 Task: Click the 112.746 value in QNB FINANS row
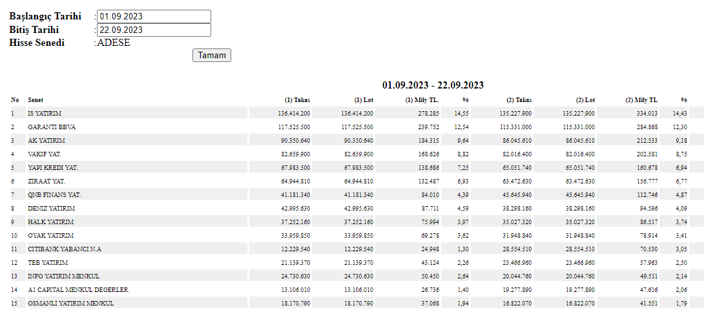pyautogui.click(x=648, y=195)
